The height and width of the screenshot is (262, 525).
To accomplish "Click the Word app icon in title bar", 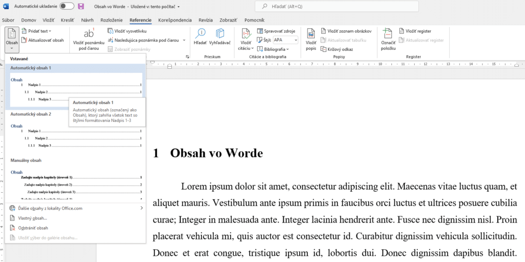I will 6,6.
